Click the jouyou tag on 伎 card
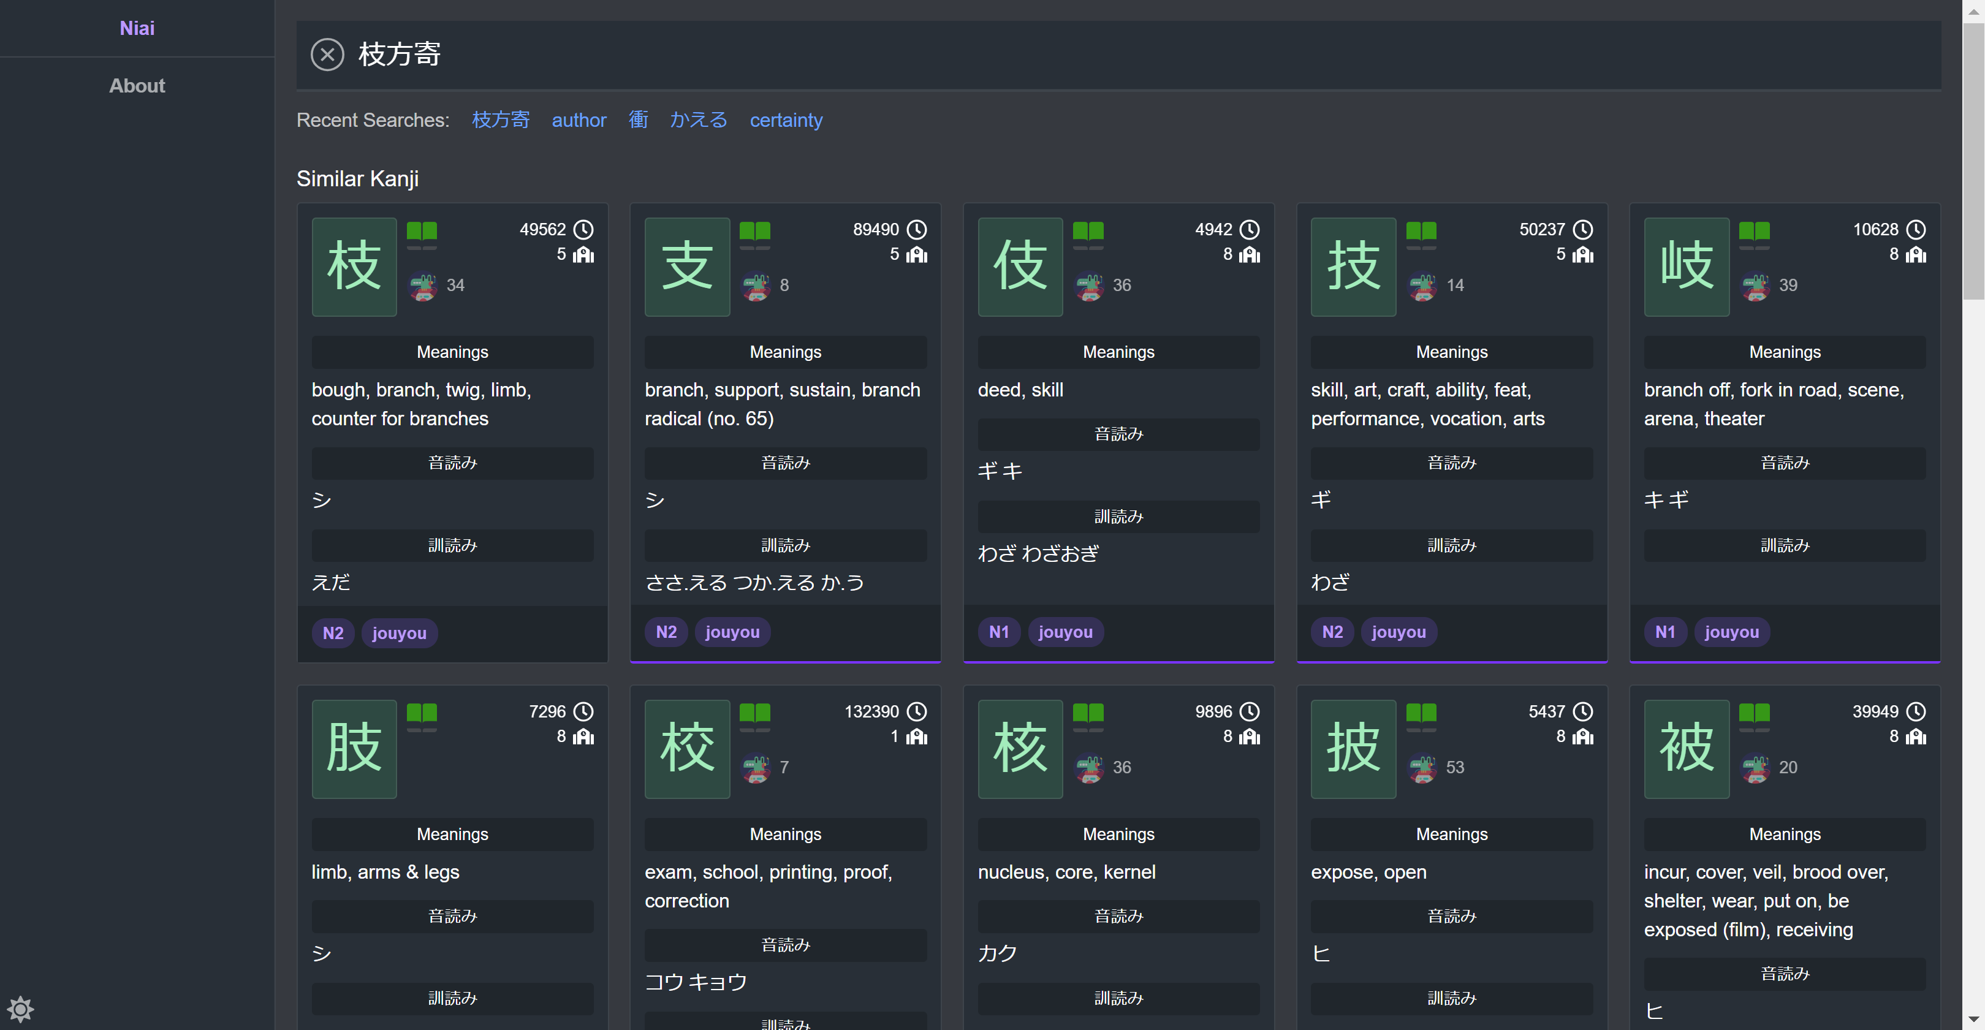 tap(1065, 632)
